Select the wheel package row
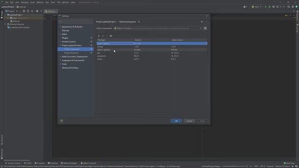Image resolution: width=299 pixels, height=168 pixels. point(152,59)
